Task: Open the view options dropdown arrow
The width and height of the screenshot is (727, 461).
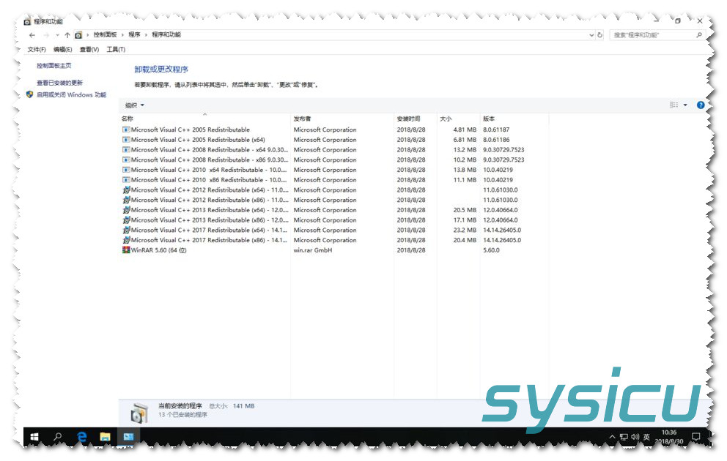Action: tap(685, 105)
